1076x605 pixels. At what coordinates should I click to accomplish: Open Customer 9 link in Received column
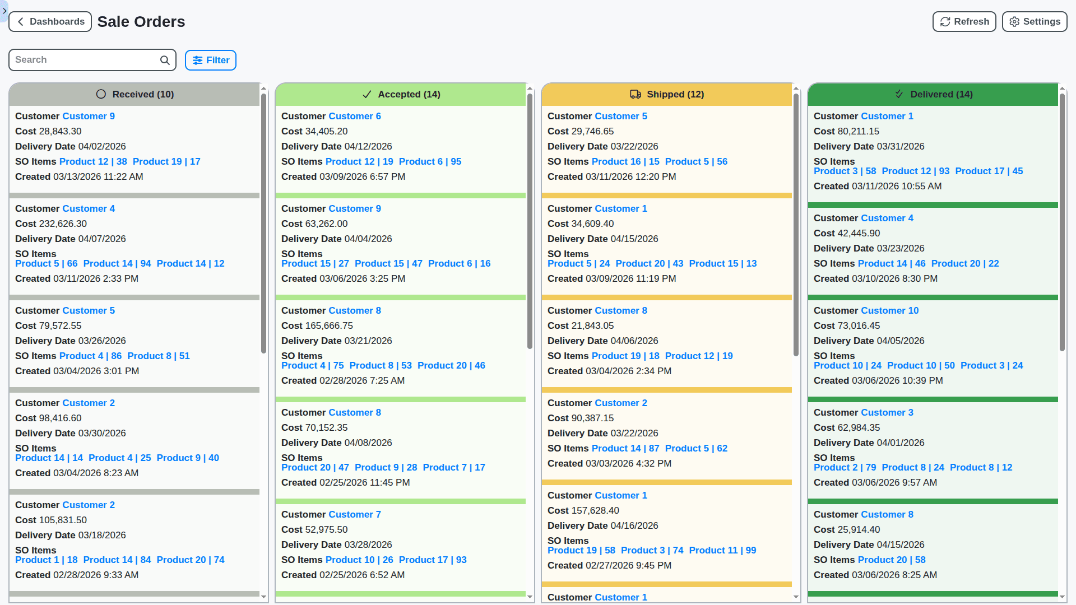(89, 116)
